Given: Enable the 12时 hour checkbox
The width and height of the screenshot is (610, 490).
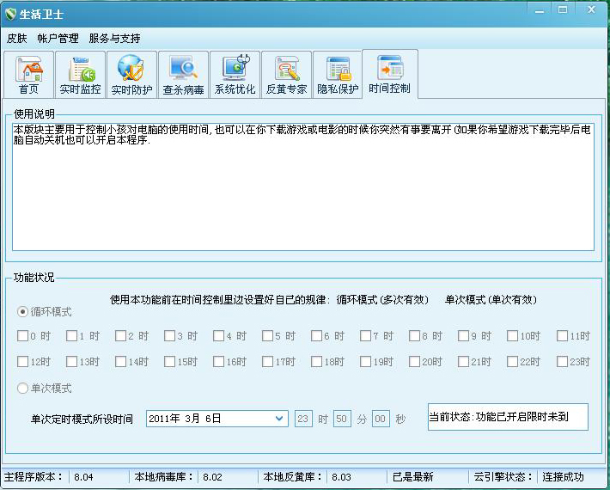Looking at the screenshot, I should (23, 362).
